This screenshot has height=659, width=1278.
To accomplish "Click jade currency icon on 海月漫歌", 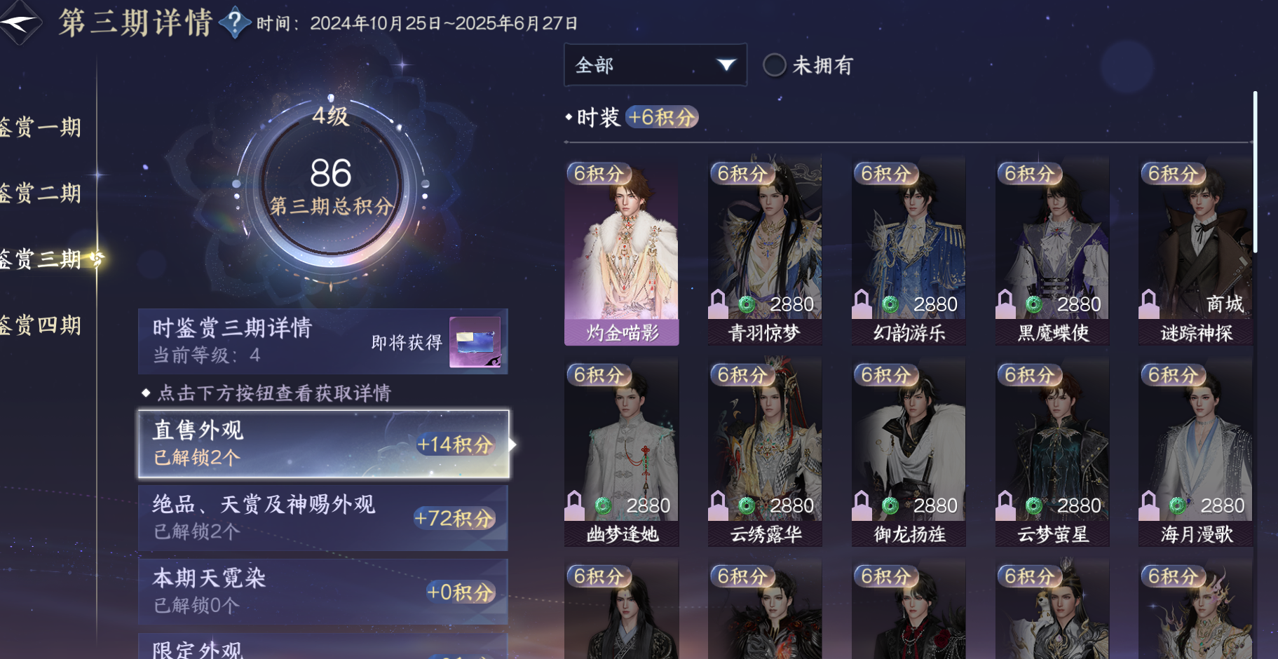I will 1178,505.
